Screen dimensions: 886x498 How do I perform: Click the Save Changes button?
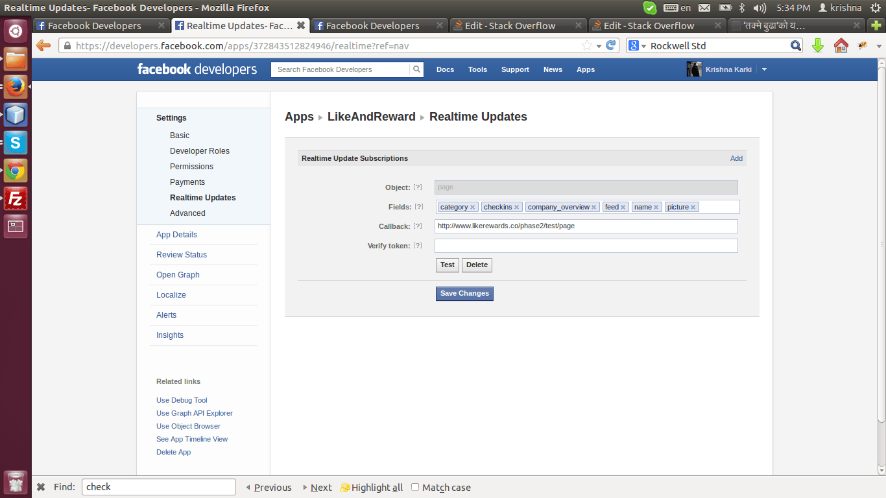coord(464,294)
